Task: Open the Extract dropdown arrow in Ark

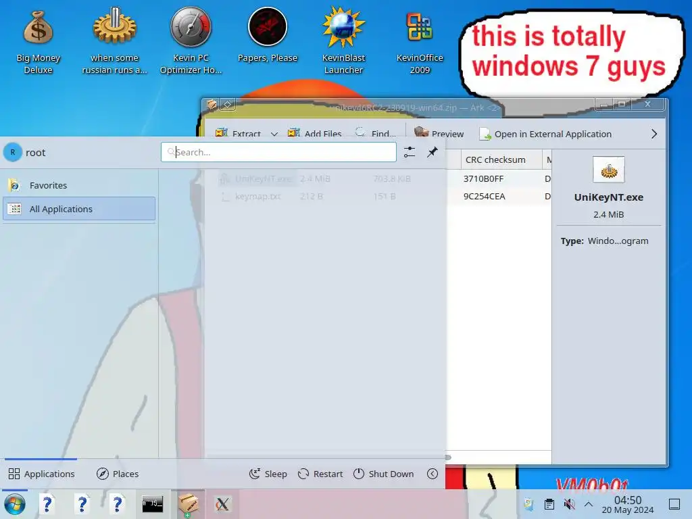Action: 274,134
